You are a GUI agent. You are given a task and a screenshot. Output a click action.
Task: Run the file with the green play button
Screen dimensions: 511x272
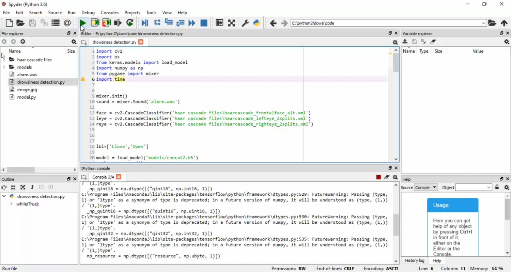[83, 23]
